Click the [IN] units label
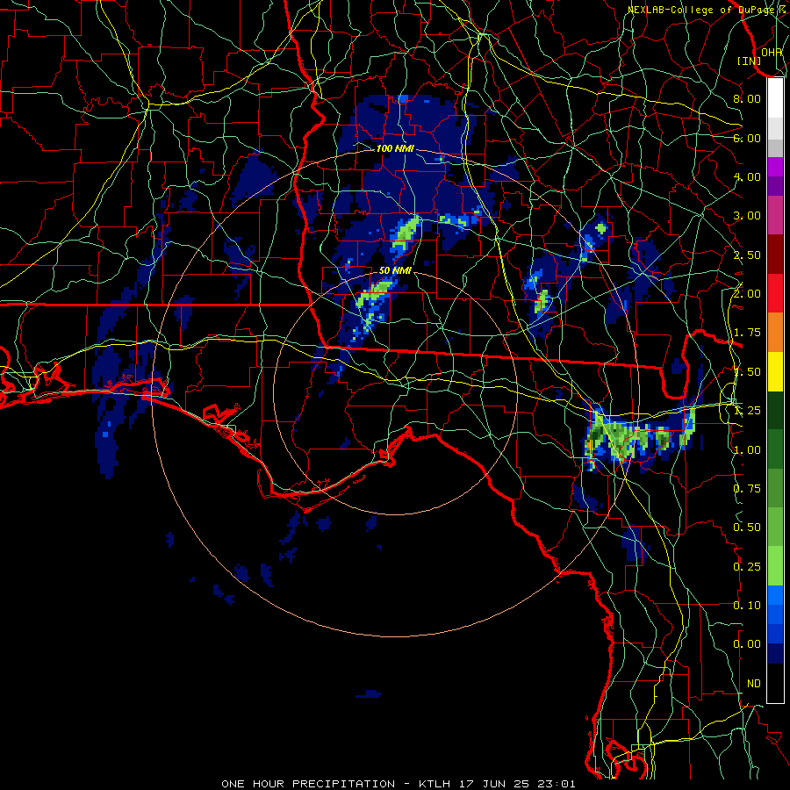This screenshot has height=790, width=790. [750, 61]
